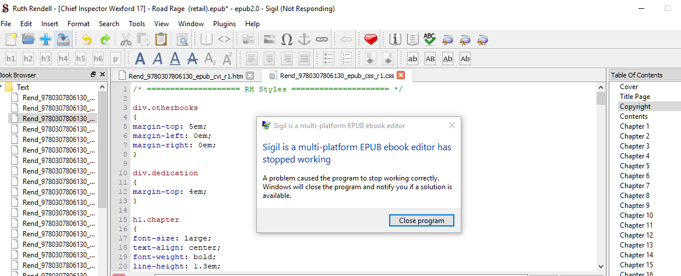Viewport: 681px width, 276px height.
Task: Insert a bulleted list
Action: coord(329,59)
